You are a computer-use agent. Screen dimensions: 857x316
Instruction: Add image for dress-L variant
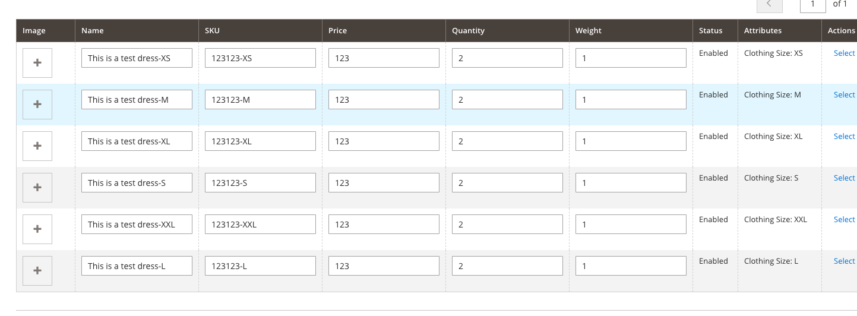(37, 271)
